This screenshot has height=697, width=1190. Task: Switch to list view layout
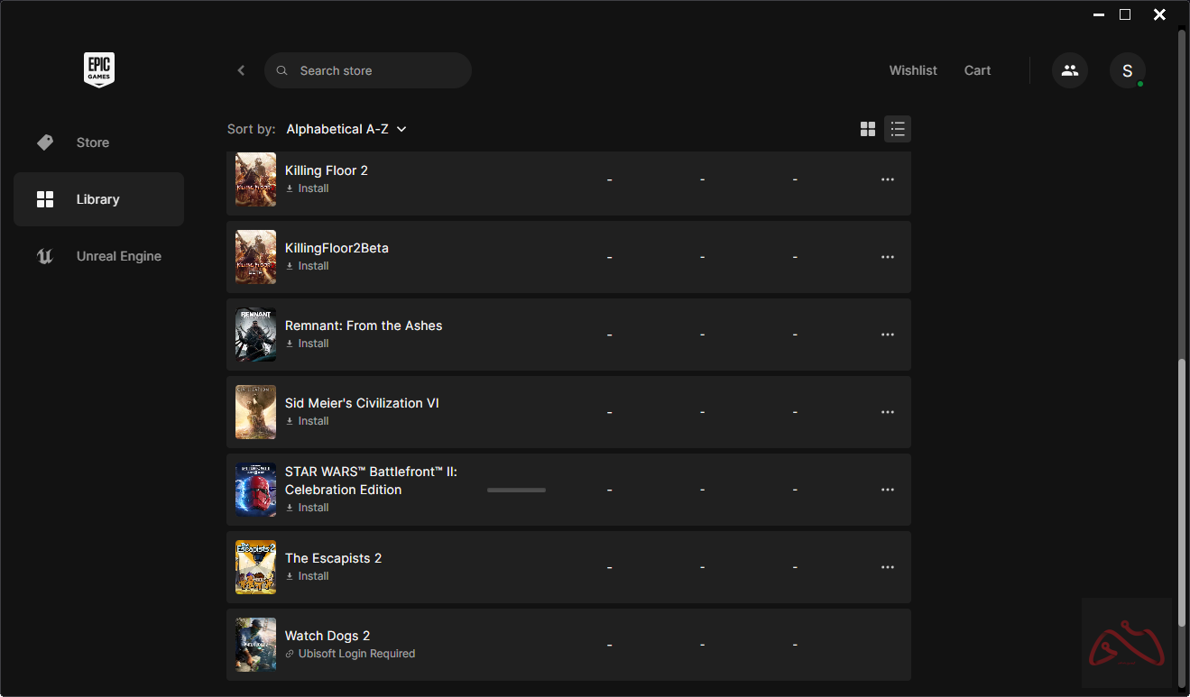click(898, 129)
